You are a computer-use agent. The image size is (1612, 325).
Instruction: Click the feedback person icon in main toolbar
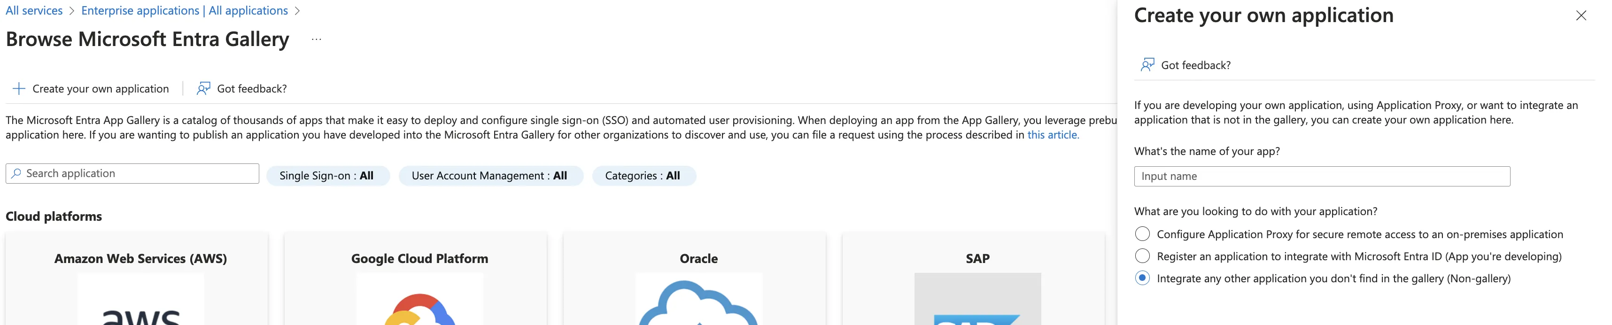(x=203, y=89)
